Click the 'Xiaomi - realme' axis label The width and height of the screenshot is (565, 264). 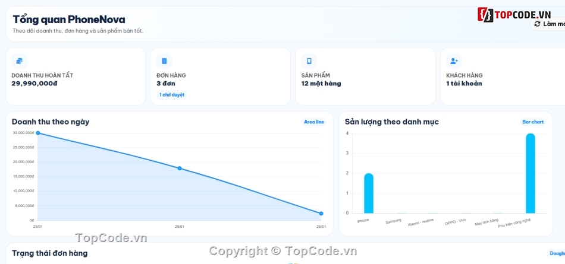click(420, 222)
